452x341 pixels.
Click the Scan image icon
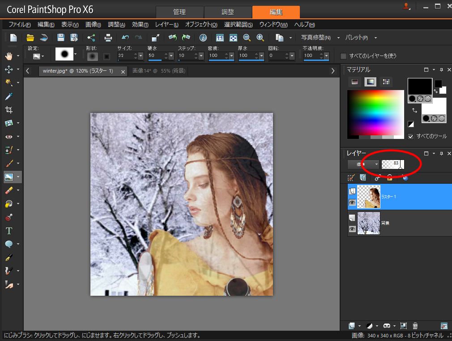click(x=44, y=38)
